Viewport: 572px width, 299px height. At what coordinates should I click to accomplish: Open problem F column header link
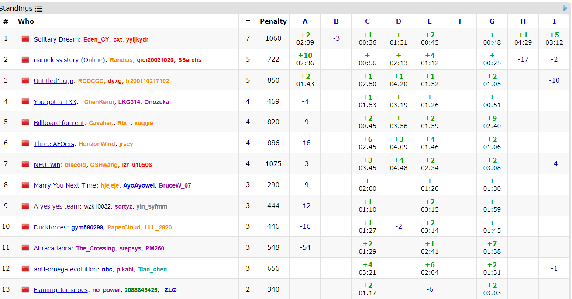pyautogui.click(x=461, y=21)
